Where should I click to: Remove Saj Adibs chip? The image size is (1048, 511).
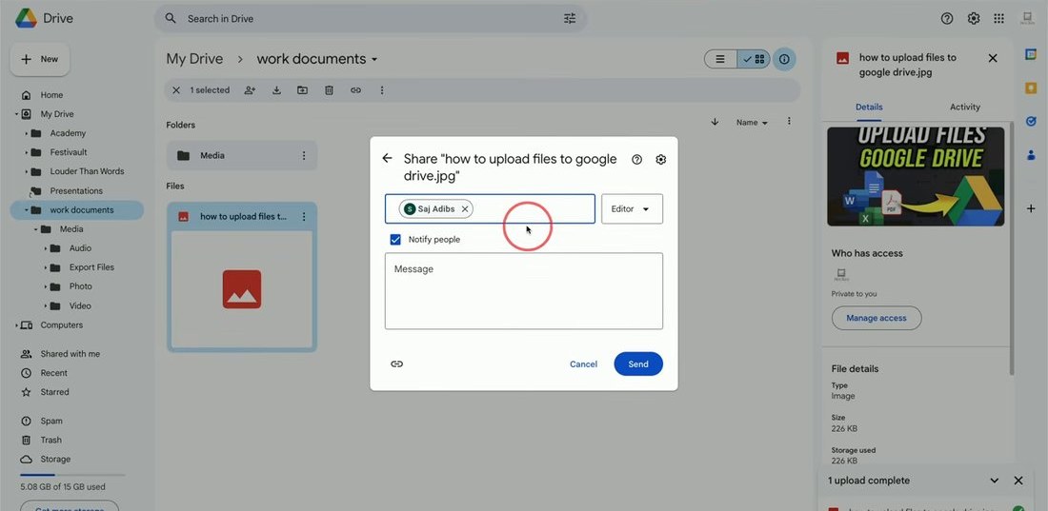[x=465, y=209]
